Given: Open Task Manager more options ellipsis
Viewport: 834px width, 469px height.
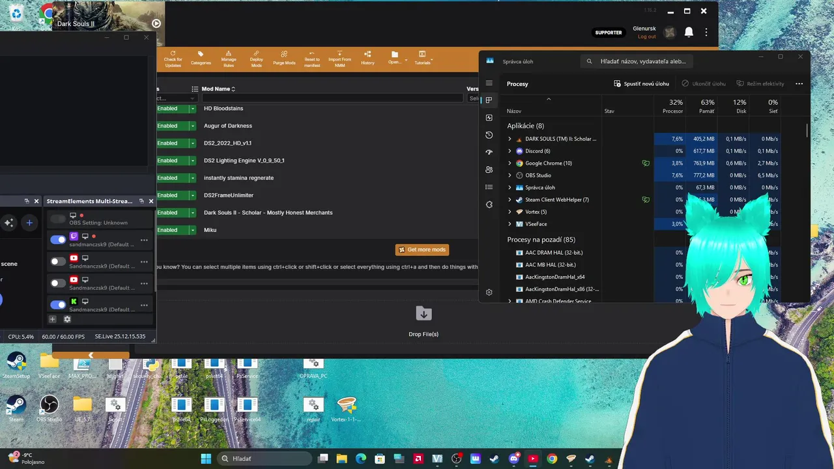Looking at the screenshot, I should click(x=799, y=83).
